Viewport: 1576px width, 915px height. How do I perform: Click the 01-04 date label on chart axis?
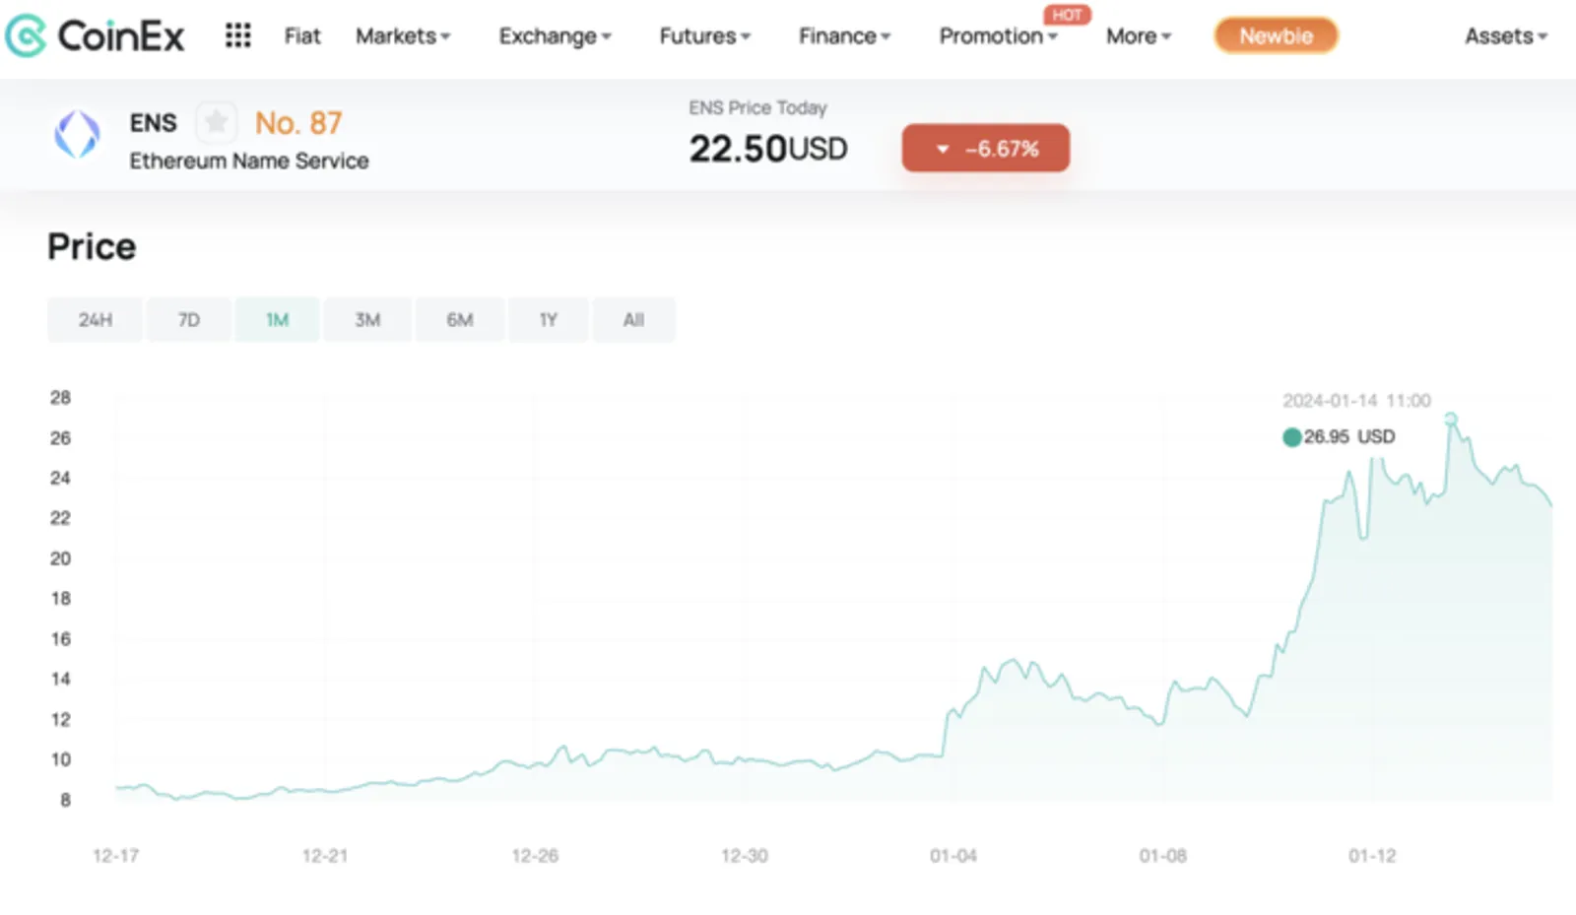[x=953, y=856]
